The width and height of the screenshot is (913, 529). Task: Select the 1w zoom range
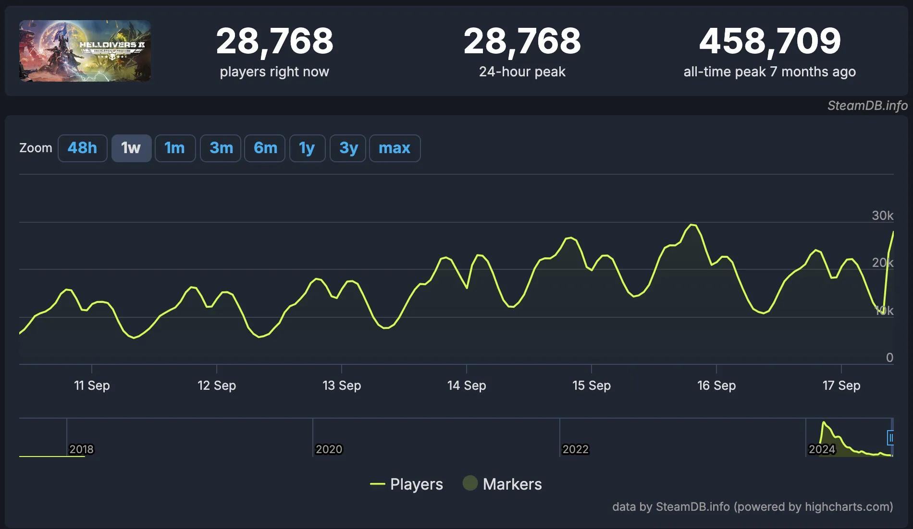click(x=131, y=148)
